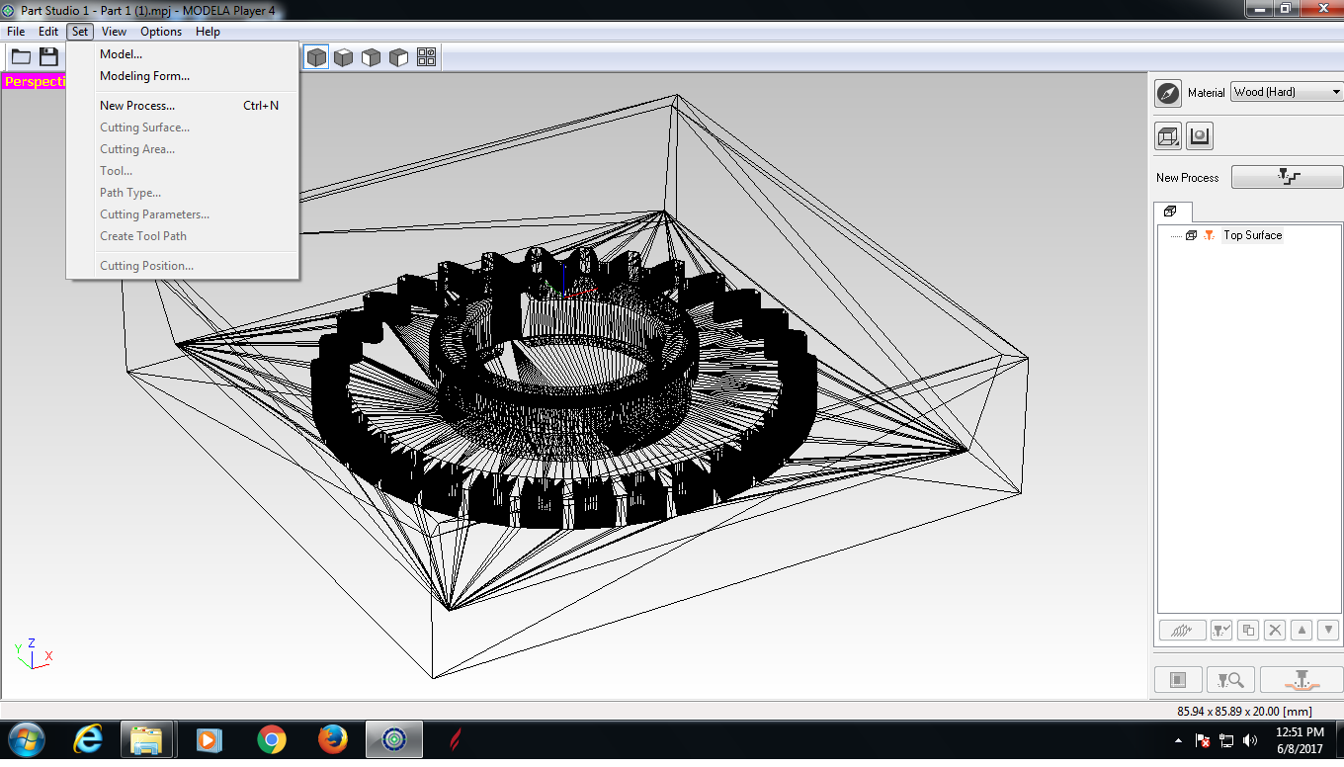Viewport: 1344px width, 767px height.
Task: Click the create tool path wavy arrows icon
Action: click(1182, 630)
